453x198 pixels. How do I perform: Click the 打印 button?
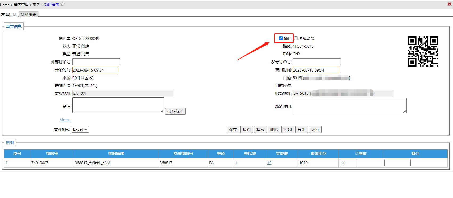[x=288, y=129]
